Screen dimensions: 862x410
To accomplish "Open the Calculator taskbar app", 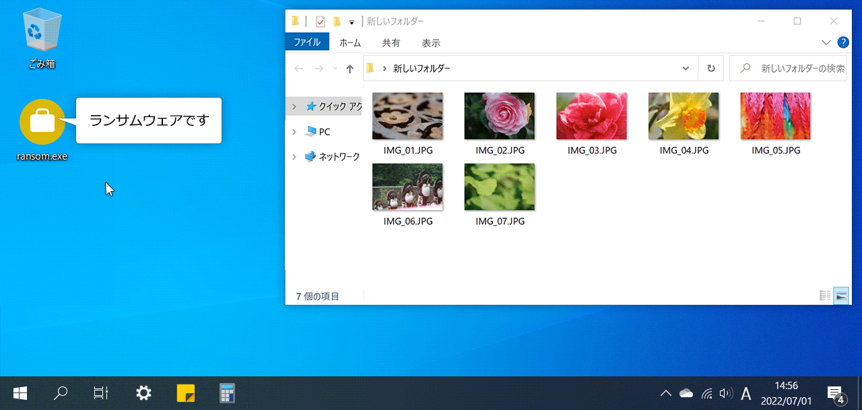I will [227, 393].
